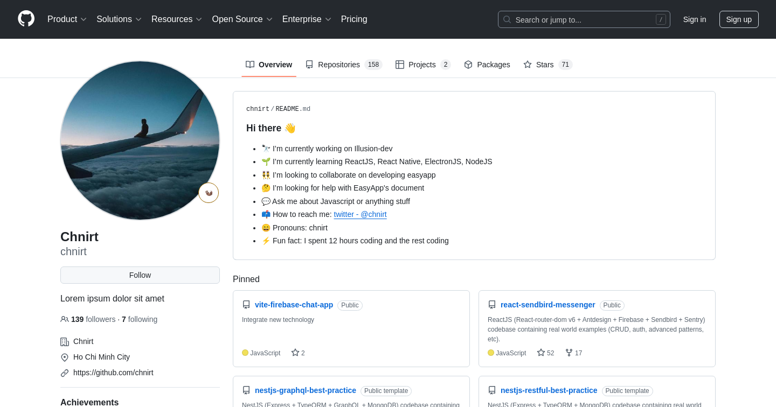This screenshot has height=407, width=776.
Task: Open the GitHub logo home link
Action: pos(26,19)
